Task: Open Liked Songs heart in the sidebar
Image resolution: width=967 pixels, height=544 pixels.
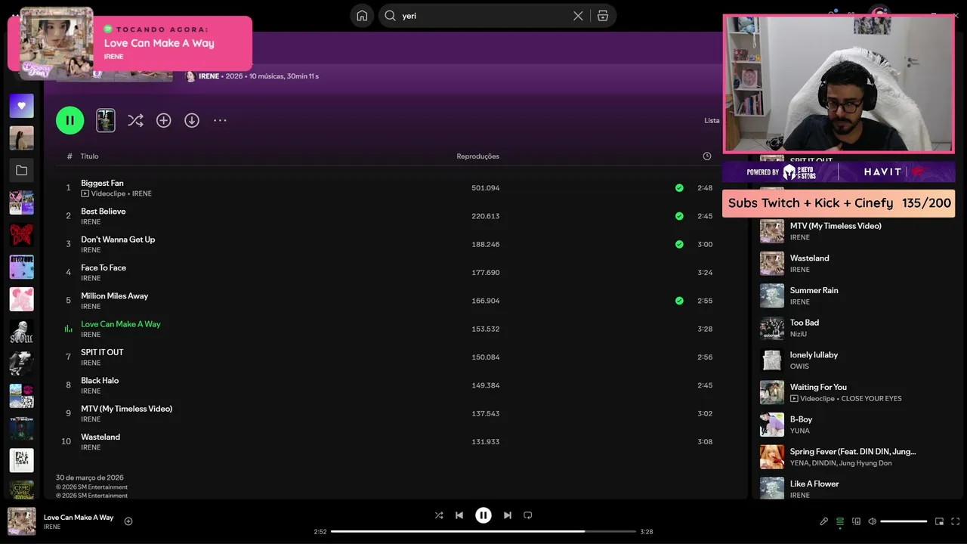Action: pos(21,106)
